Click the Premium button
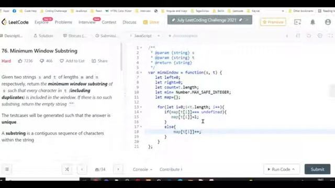 tap(273, 22)
